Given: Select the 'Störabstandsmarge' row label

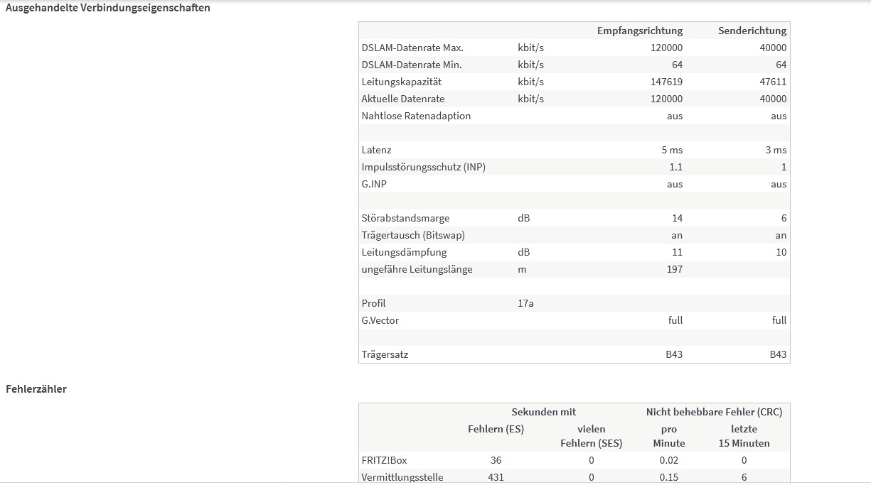Looking at the screenshot, I should click(405, 218).
